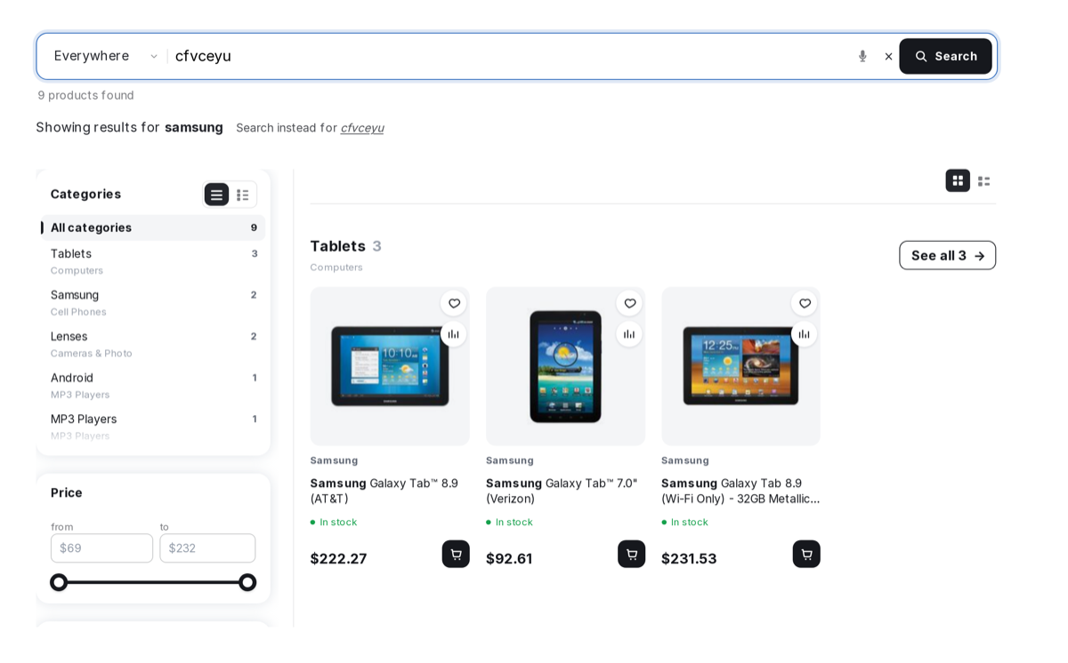Filter by Android MP3 Players category
The width and height of the screenshot is (1068, 663).
[153, 386]
